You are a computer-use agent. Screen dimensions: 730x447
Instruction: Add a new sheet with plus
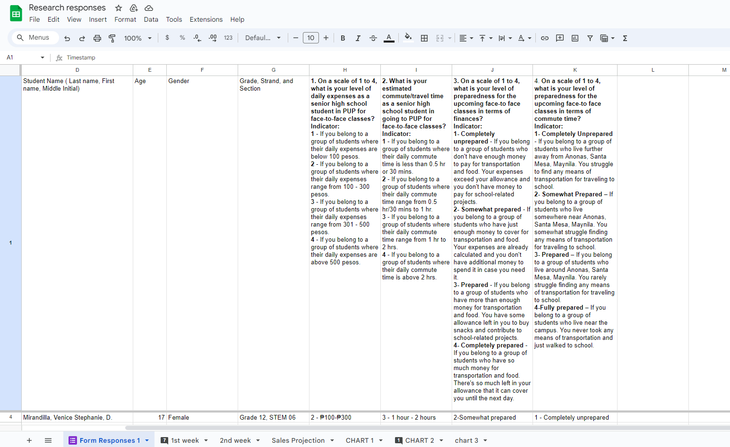29,440
